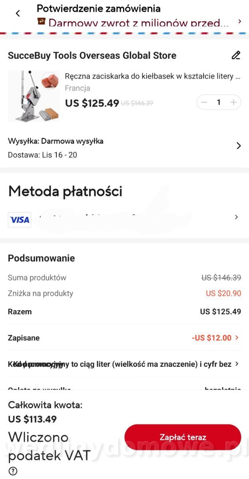Expand payment method chevron
The width and height of the screenshot is (249, 479).
point(236,217)
